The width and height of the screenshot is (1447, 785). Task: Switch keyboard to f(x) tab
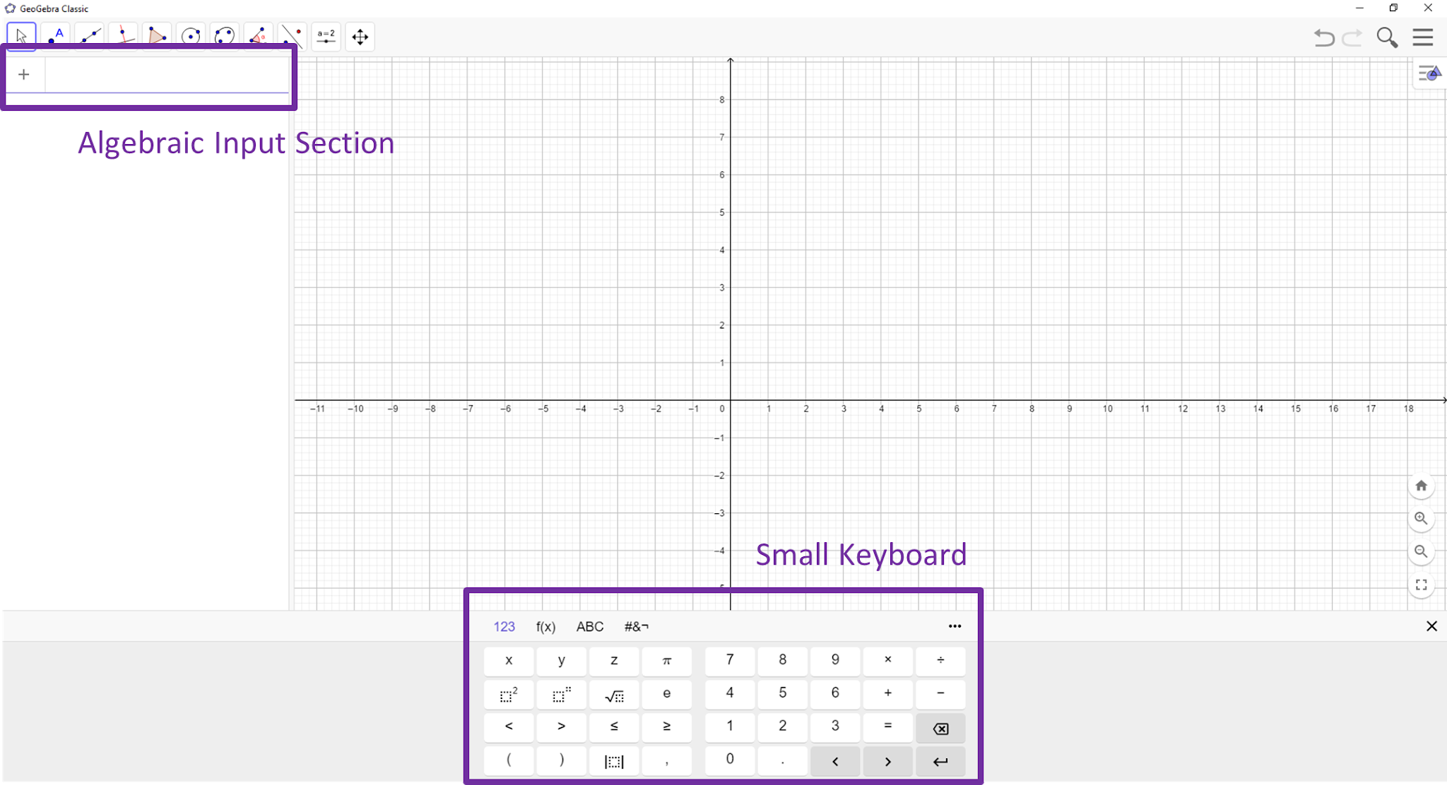pyautogui.click(x=545, y=627)
